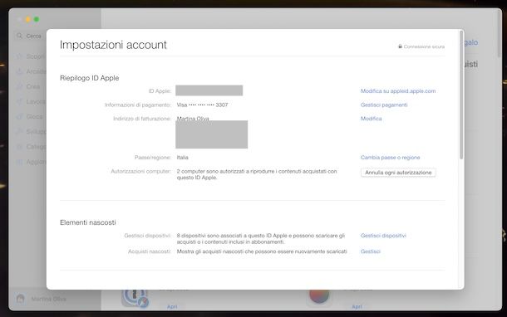Click the 1Password app icon behind dialog
507x317 pixels.
(x=135, y=298)
